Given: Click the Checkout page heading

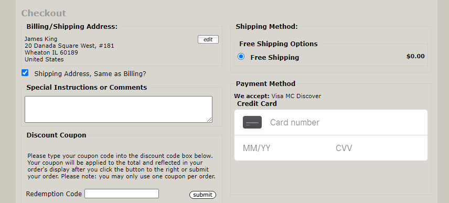Looking at the screenshot, I should pyautogui.click(x=44, y=13).
